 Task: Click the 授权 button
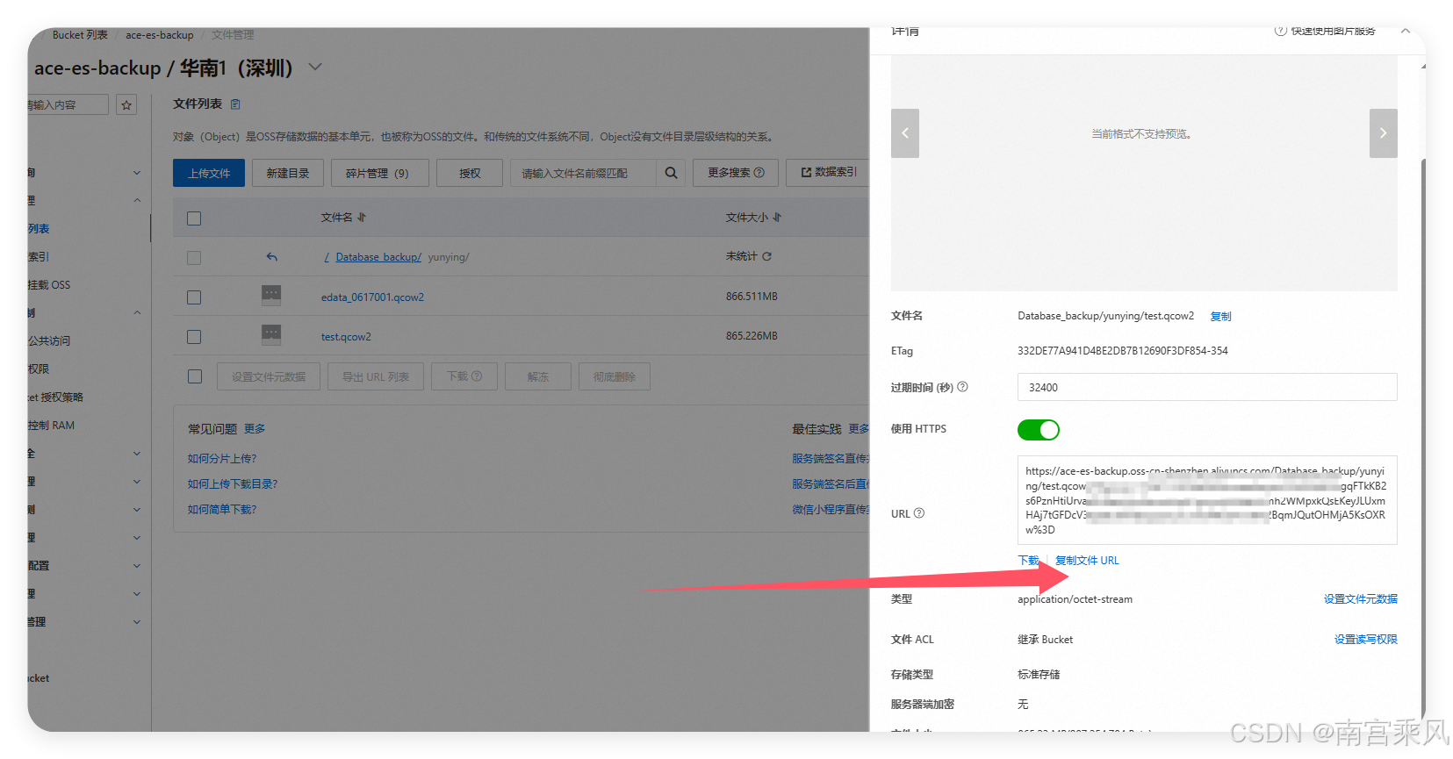click(x=470, y=173)
